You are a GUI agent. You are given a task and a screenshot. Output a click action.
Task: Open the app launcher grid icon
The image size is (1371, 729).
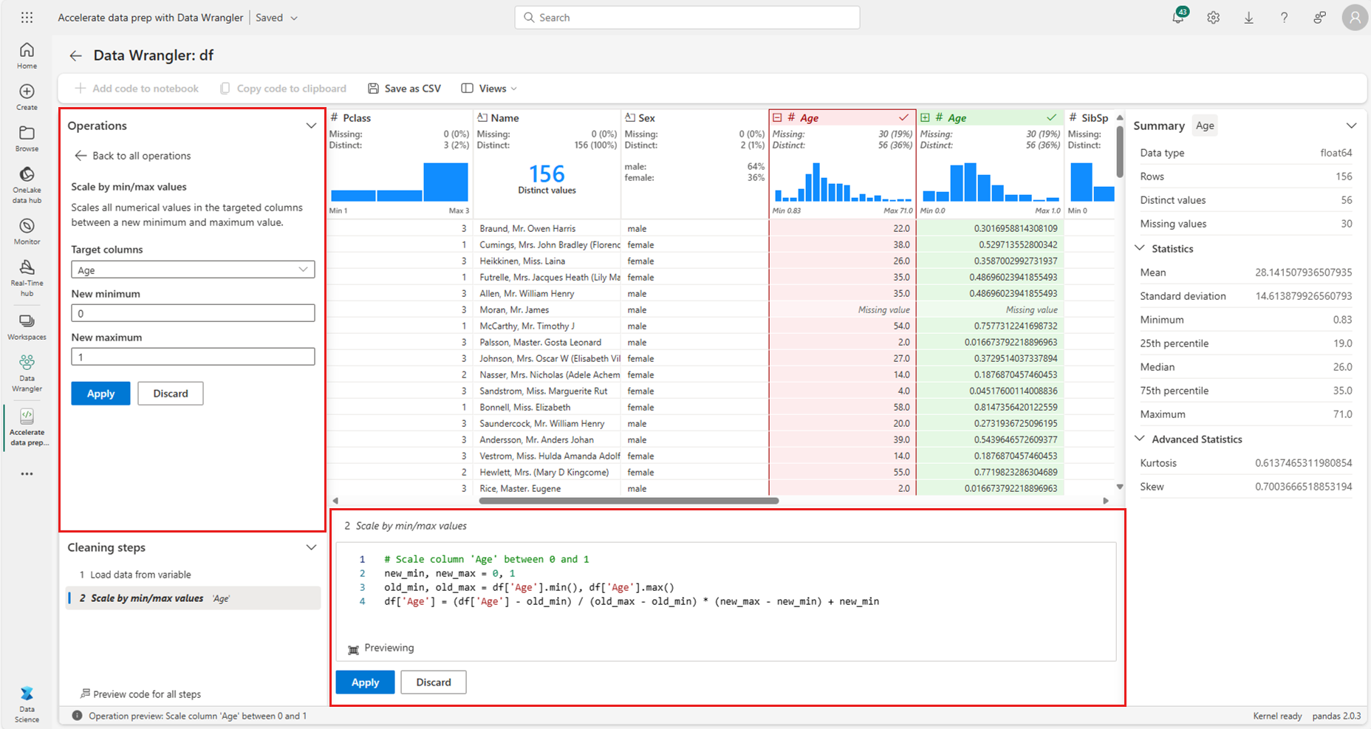coord(27,18)
